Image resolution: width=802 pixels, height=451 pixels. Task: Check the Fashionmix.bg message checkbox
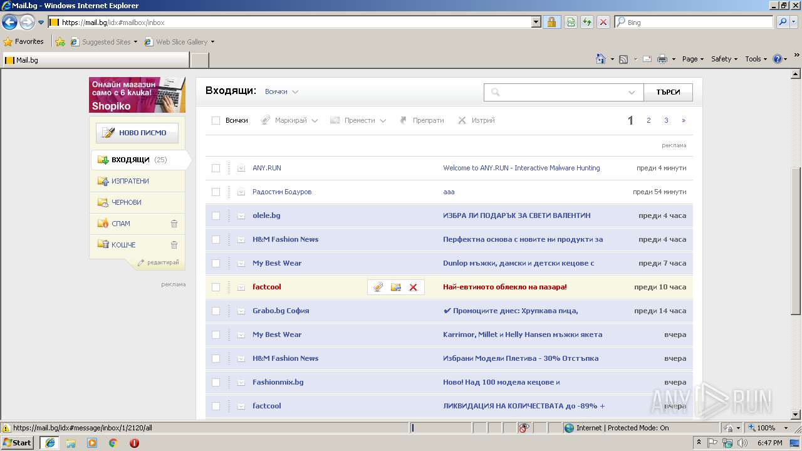[x=216, y=382]
